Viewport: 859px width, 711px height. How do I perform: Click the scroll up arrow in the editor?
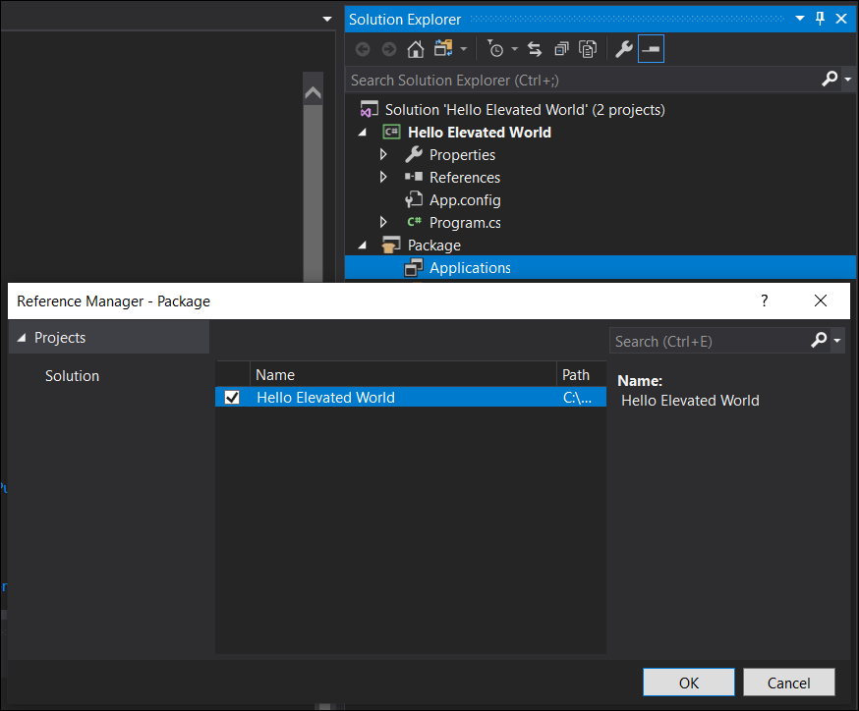[313, 92]
